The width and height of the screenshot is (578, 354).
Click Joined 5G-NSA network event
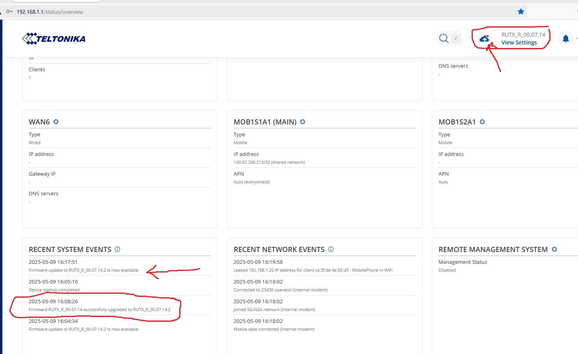point(274,310)
